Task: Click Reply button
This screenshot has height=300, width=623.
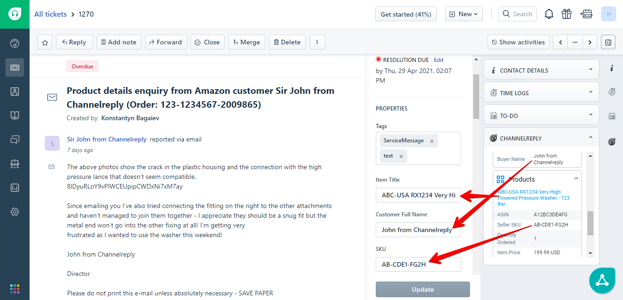Action: point(74,42)
